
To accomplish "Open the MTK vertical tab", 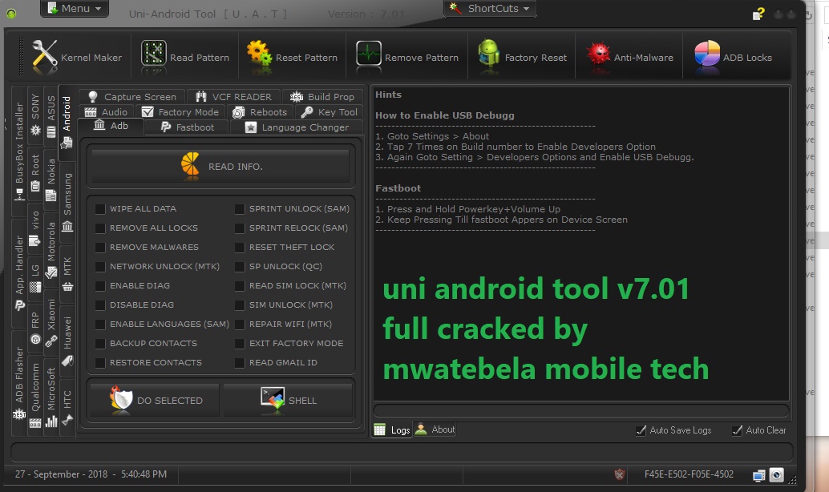I will click(67, 274).
